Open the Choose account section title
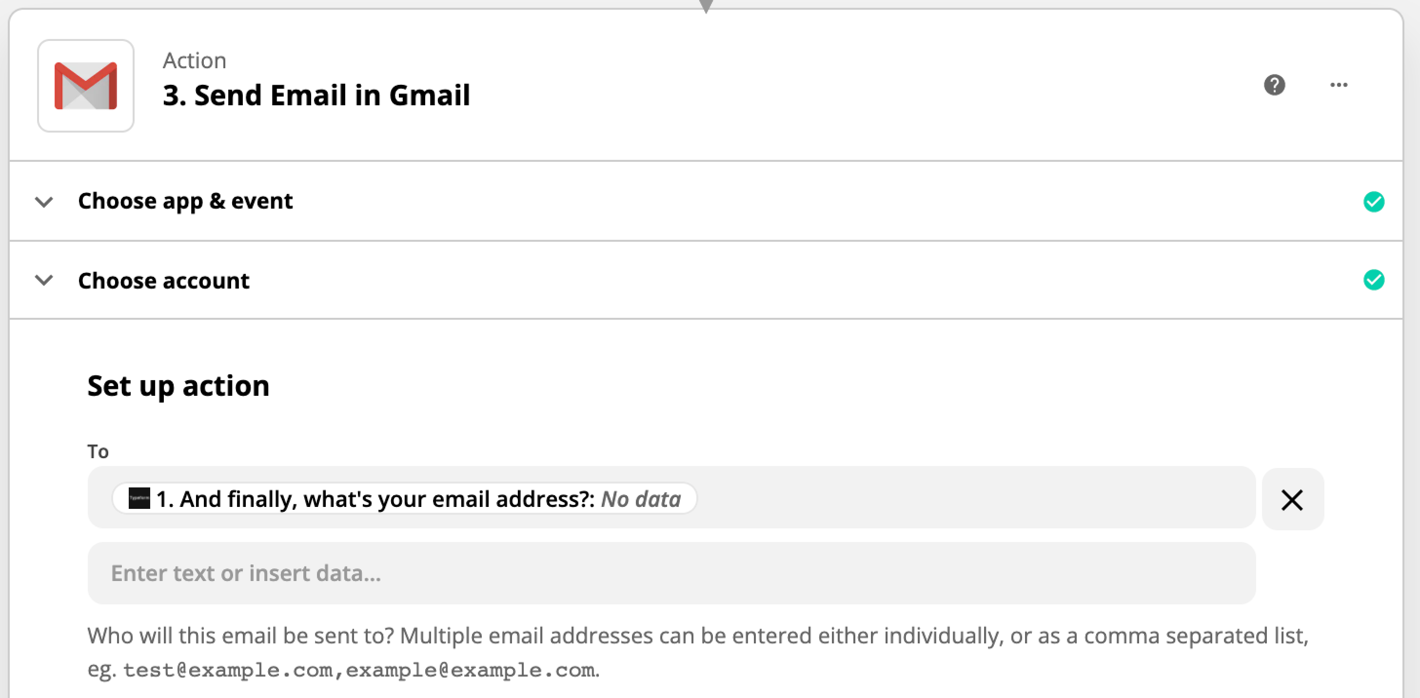Image resolution: width=1420 pixels, height=698 pixels. [x=164, y=281]
